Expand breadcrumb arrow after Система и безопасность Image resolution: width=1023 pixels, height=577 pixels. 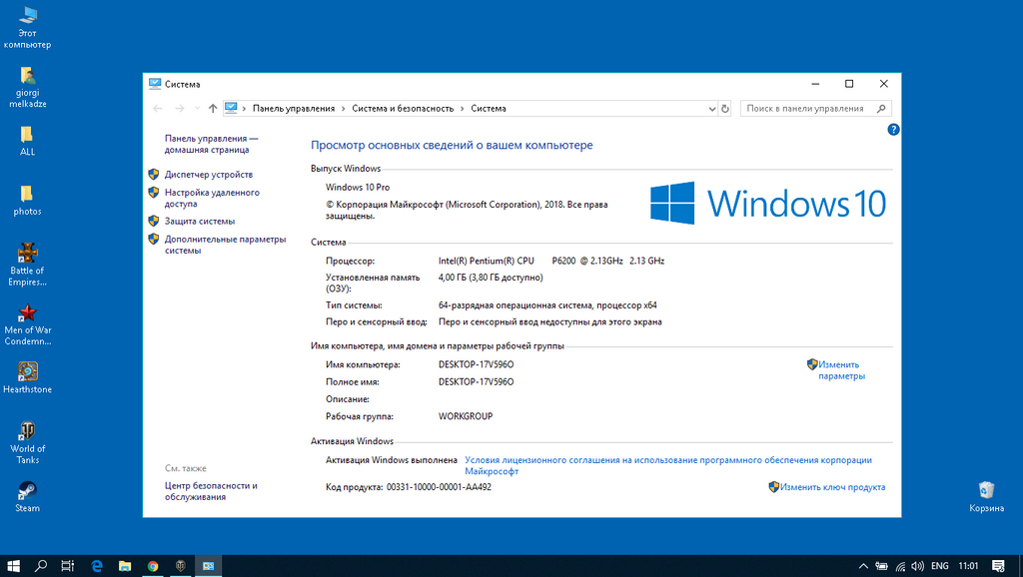(462, 109)
